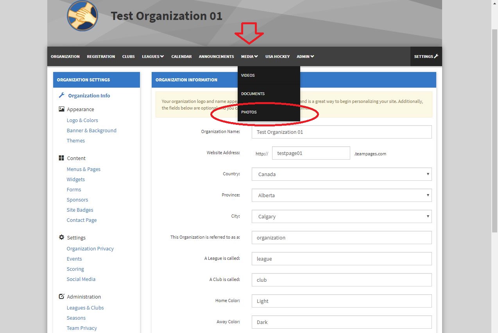Open the Events settings link
This screenshot has width=498, height=333.
(74, 259)
